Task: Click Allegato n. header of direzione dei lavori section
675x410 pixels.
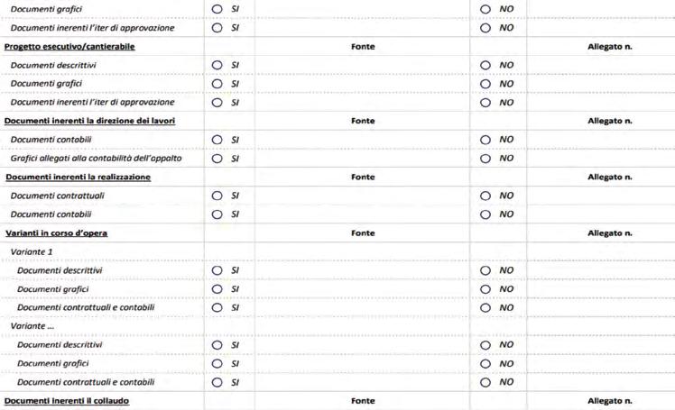Action: (610, 121)
